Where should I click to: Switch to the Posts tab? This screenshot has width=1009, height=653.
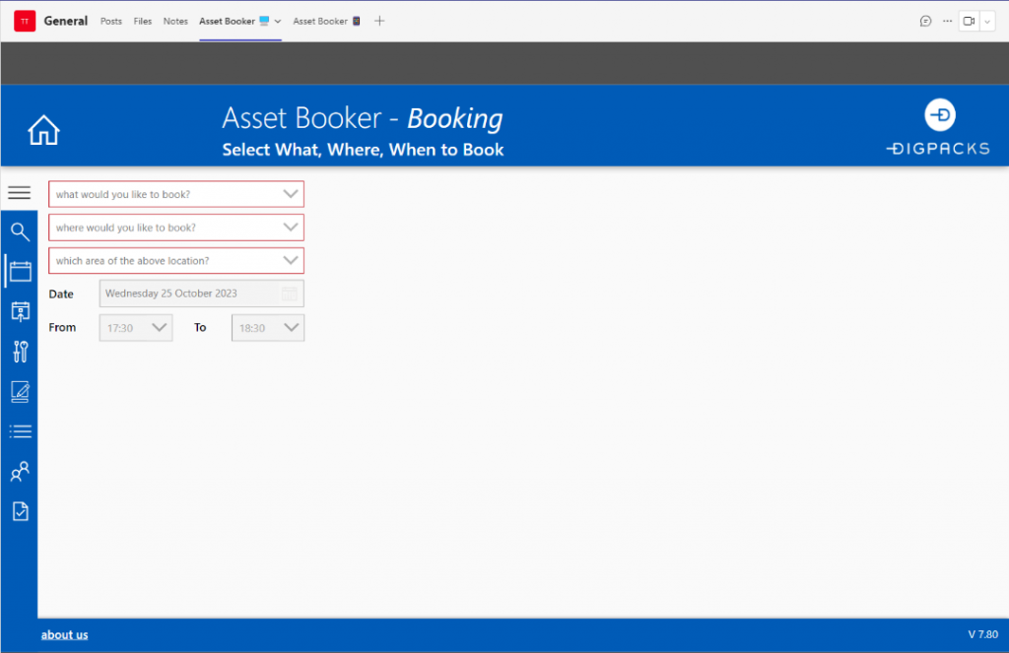pyautogui.click(x=110, y=21)
